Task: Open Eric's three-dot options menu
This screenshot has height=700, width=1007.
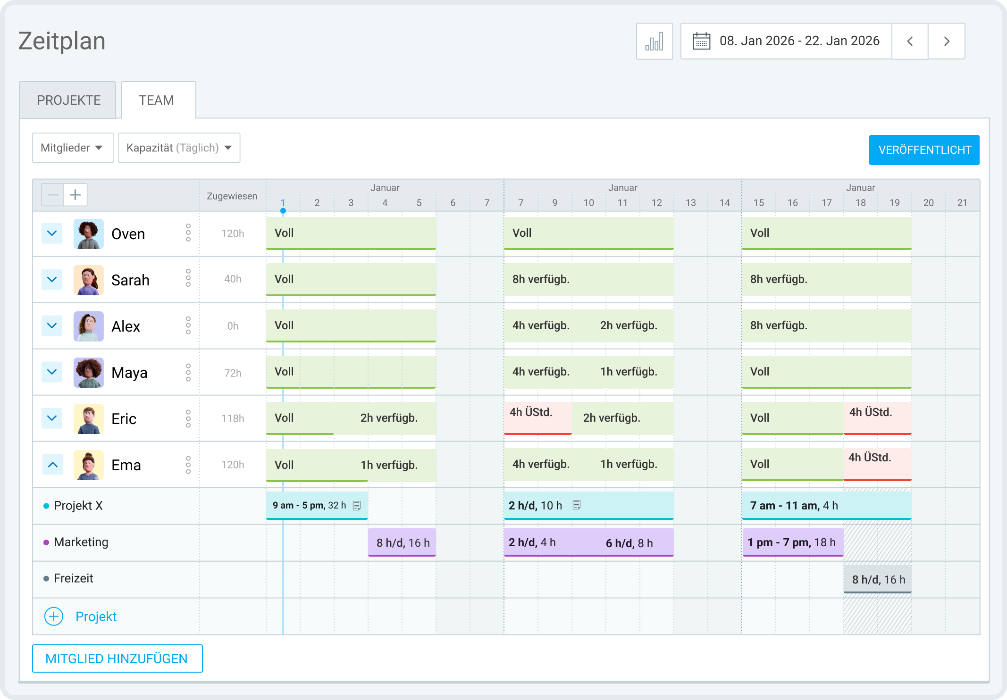Action: 188,418
